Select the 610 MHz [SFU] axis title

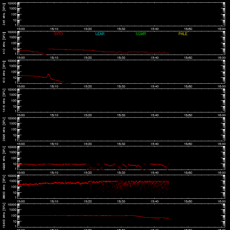[x=4, y=72]
